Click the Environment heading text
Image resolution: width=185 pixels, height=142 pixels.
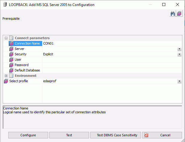pyautogui.click(x=26, y=76)
